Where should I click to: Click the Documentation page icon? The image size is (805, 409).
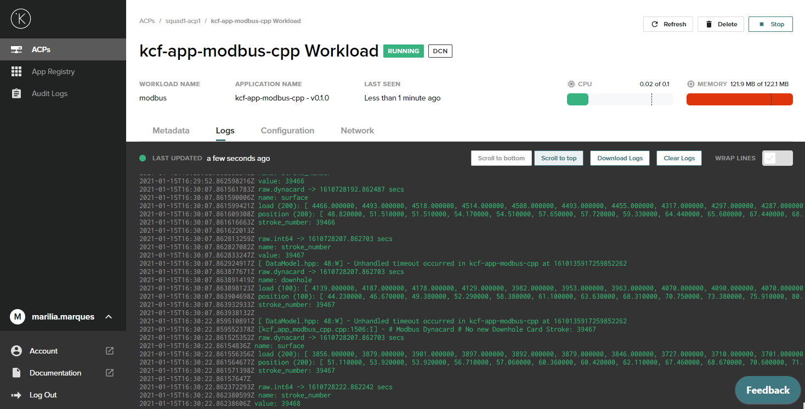click(16, 373)
